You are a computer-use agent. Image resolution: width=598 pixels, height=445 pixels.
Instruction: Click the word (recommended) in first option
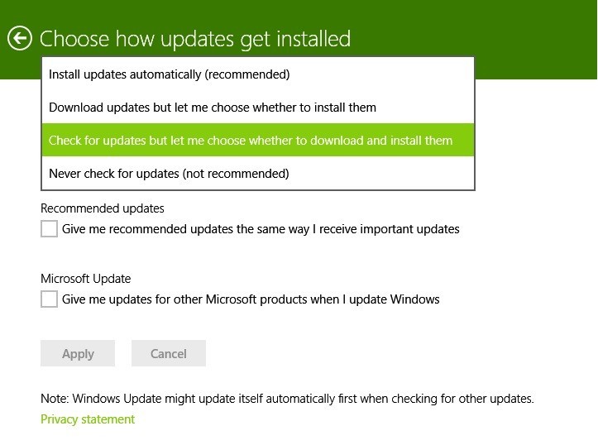click(x=247, y=74)
